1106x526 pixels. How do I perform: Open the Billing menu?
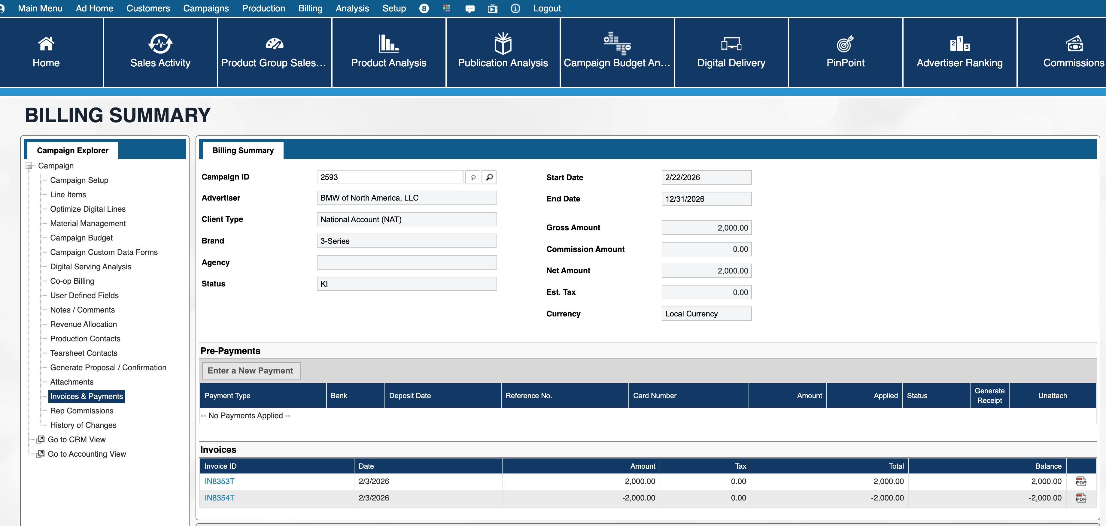(x=310, y=9)
